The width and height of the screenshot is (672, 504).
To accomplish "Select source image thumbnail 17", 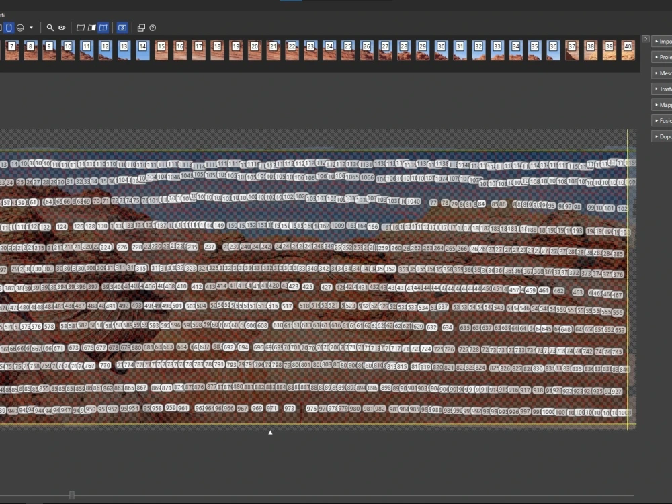I will [198, 50].
